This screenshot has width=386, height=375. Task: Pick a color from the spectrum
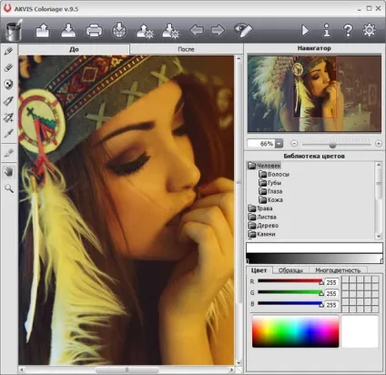[295, 331]
